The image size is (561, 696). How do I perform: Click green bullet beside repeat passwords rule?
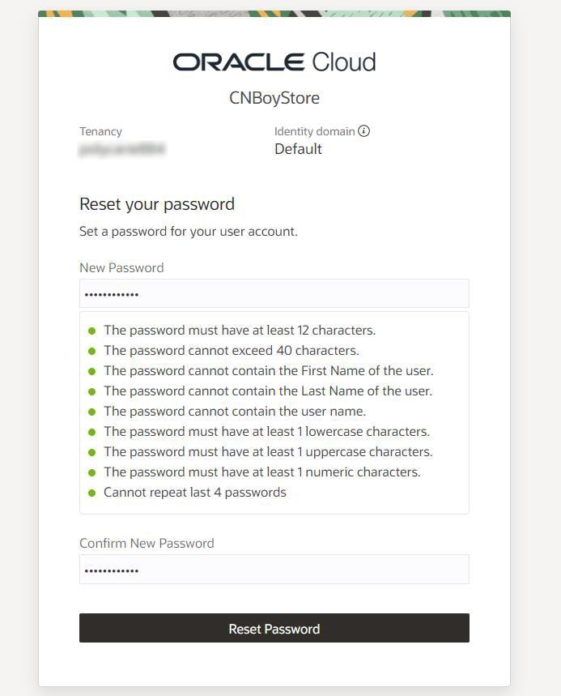(x=91, y=493)
